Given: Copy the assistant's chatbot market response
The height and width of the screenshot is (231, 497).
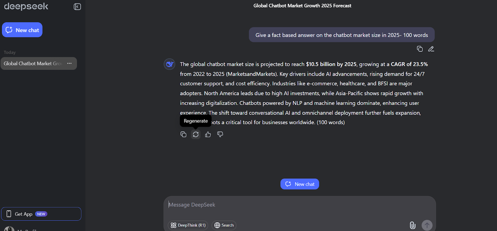Looking at the screenshot, I should click(184, 134).
